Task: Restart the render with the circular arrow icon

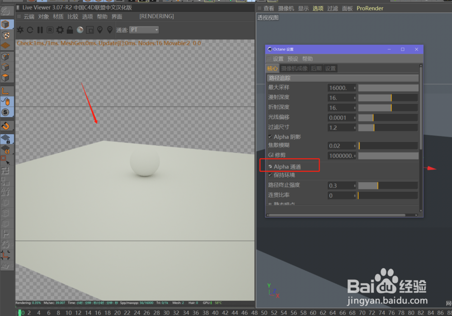Action: coord(30,30)
